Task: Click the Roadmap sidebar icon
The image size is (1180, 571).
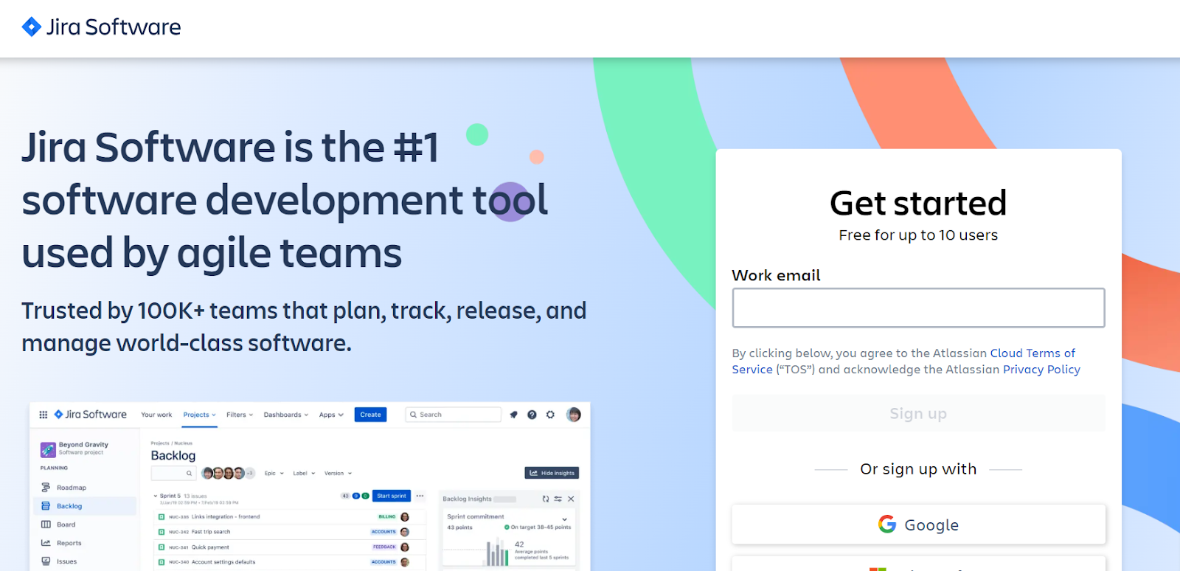Action: [x=46, y=488]
